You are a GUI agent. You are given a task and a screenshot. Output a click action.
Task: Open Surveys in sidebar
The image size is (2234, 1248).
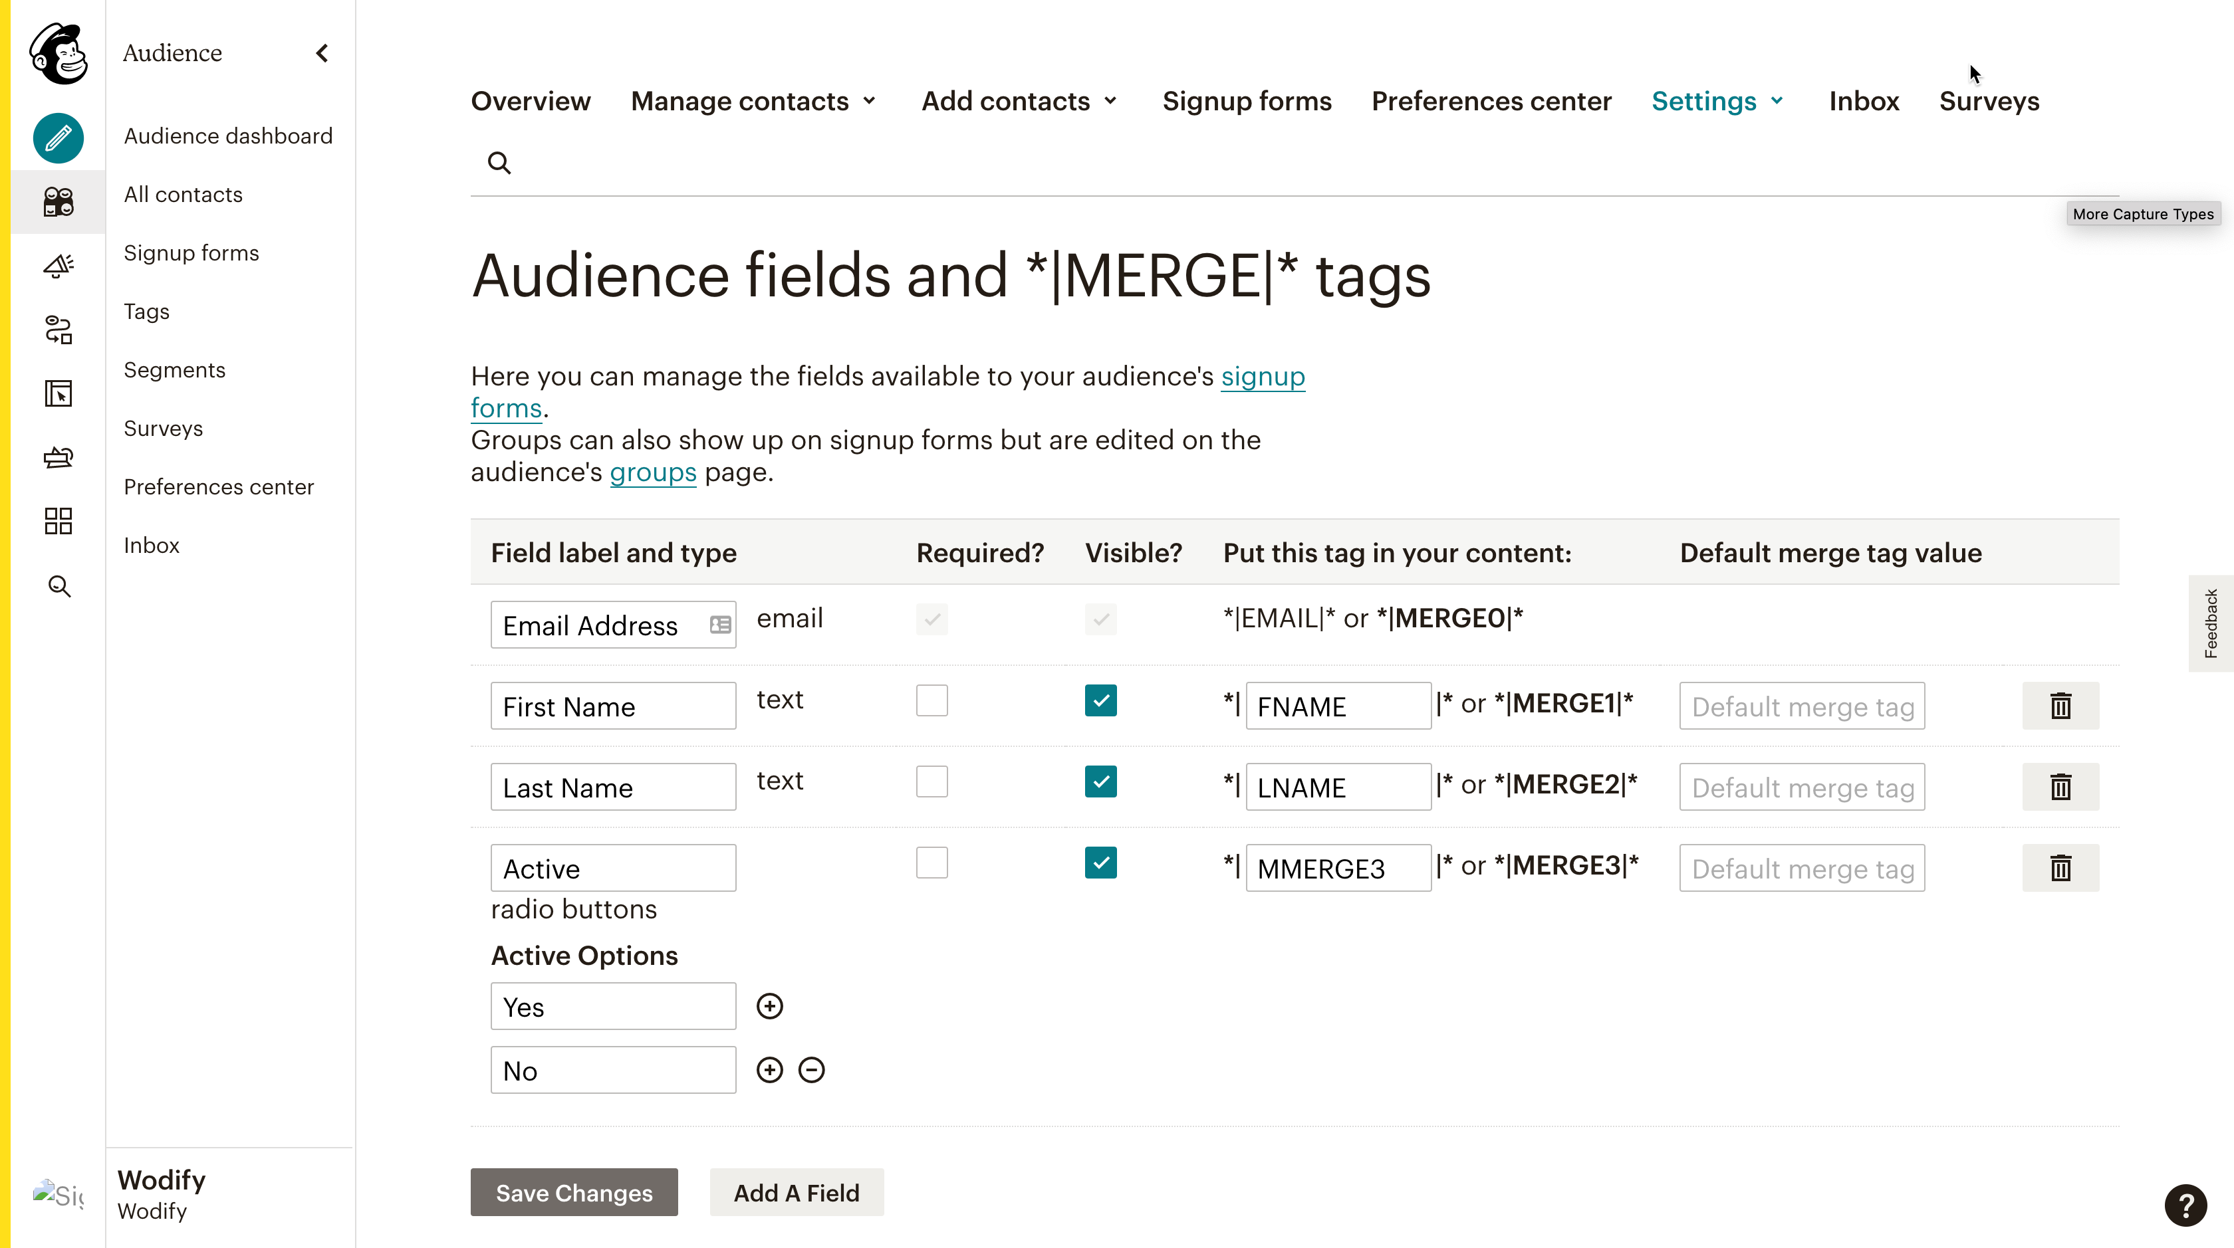[163, 428]
